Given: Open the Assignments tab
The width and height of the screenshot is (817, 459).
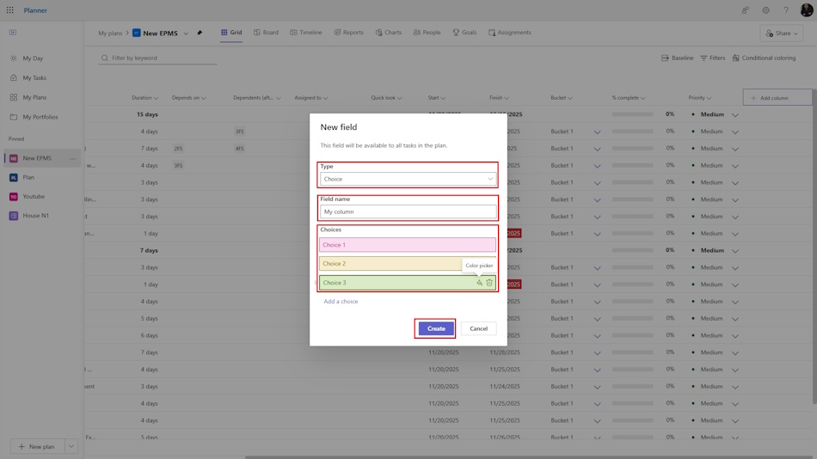Looking at the screenshot, I should click(510, 33).
